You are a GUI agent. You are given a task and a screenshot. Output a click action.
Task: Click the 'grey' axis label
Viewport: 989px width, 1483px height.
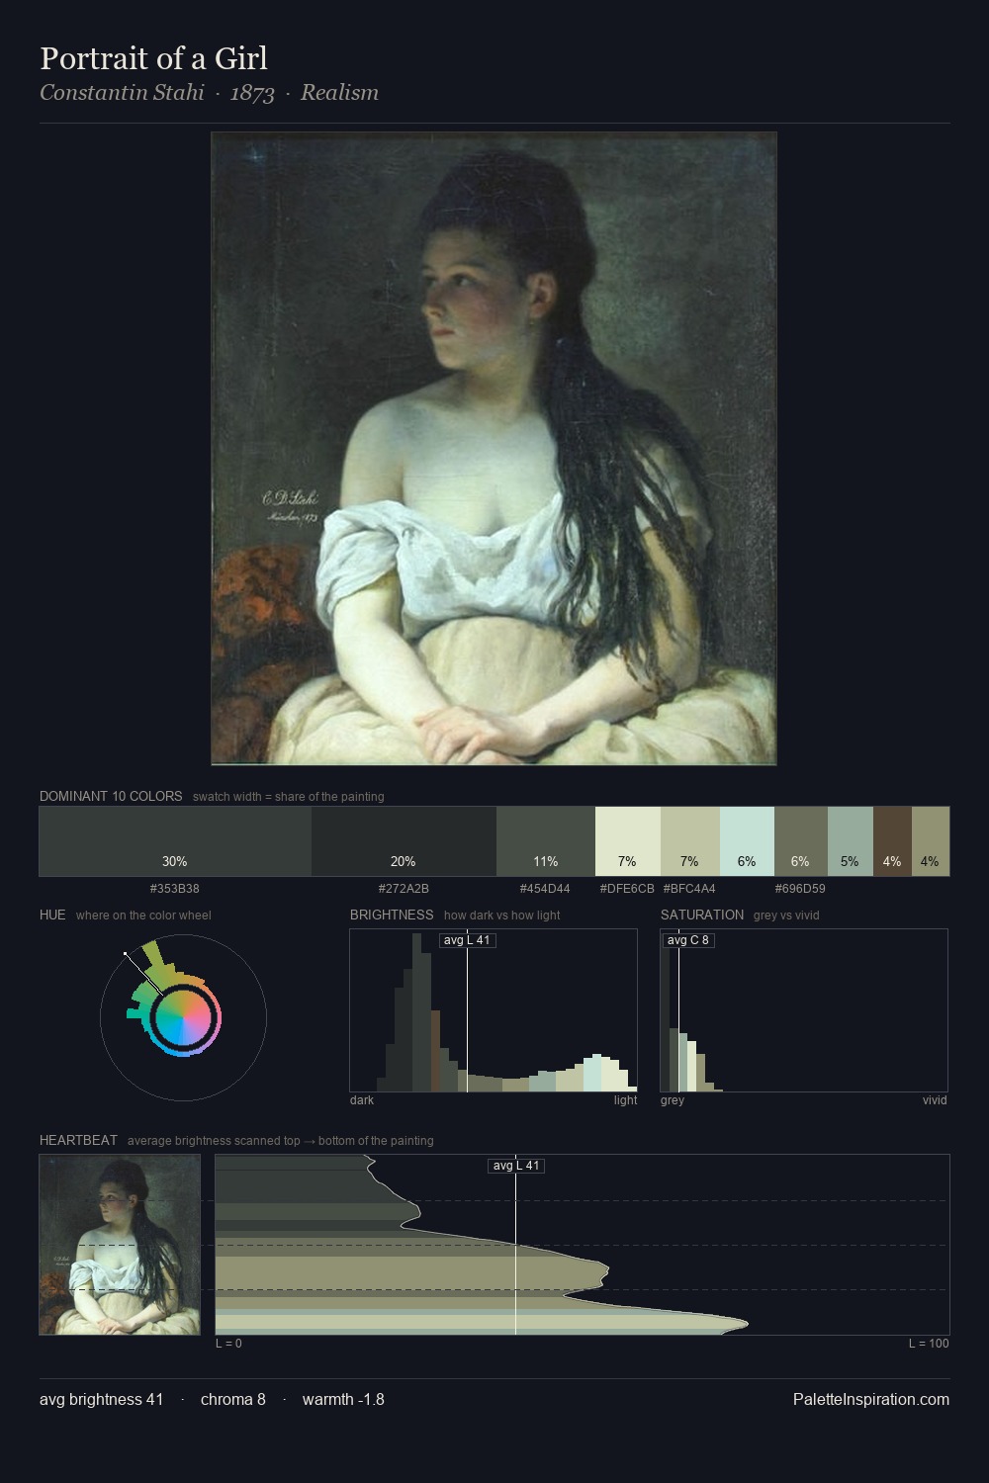pos(673,1099)
